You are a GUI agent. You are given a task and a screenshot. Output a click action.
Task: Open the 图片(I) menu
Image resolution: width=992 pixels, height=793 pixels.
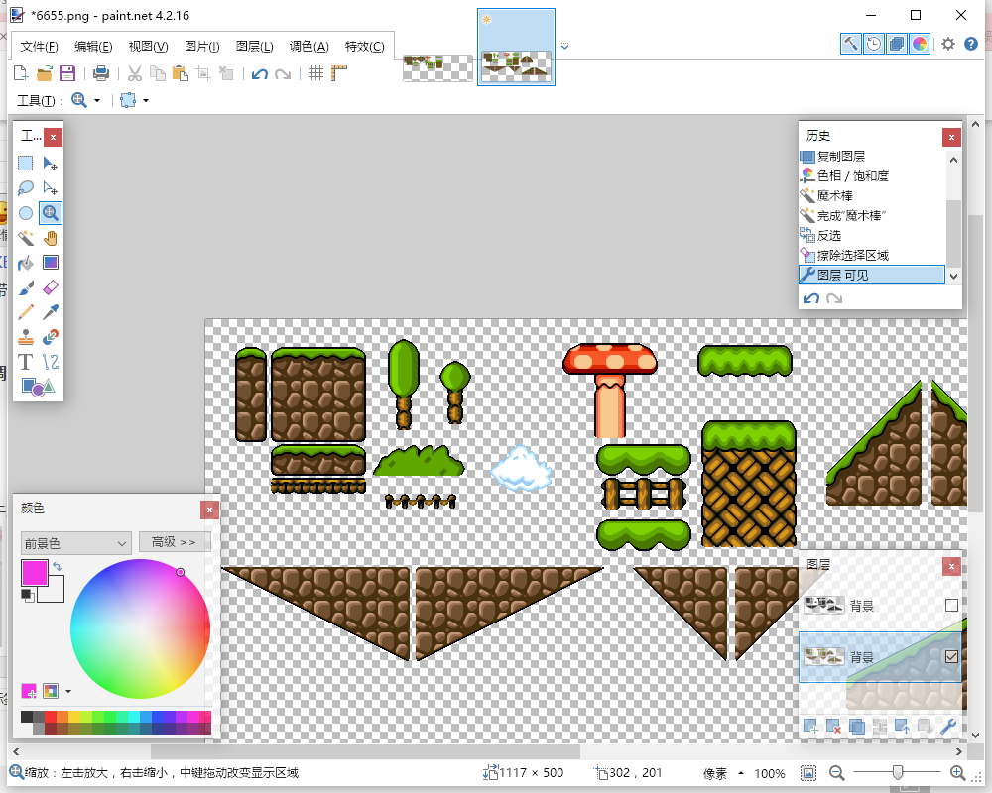201,47
